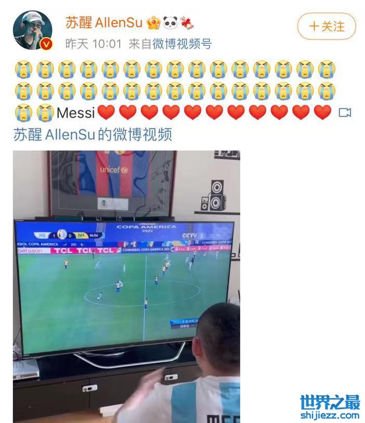Open the 苏醒AllenSu profile avatar

click(33, 31)
